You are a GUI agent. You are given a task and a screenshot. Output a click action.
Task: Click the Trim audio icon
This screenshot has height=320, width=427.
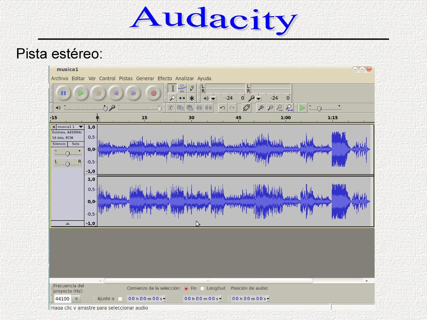(x=199, y=108)
